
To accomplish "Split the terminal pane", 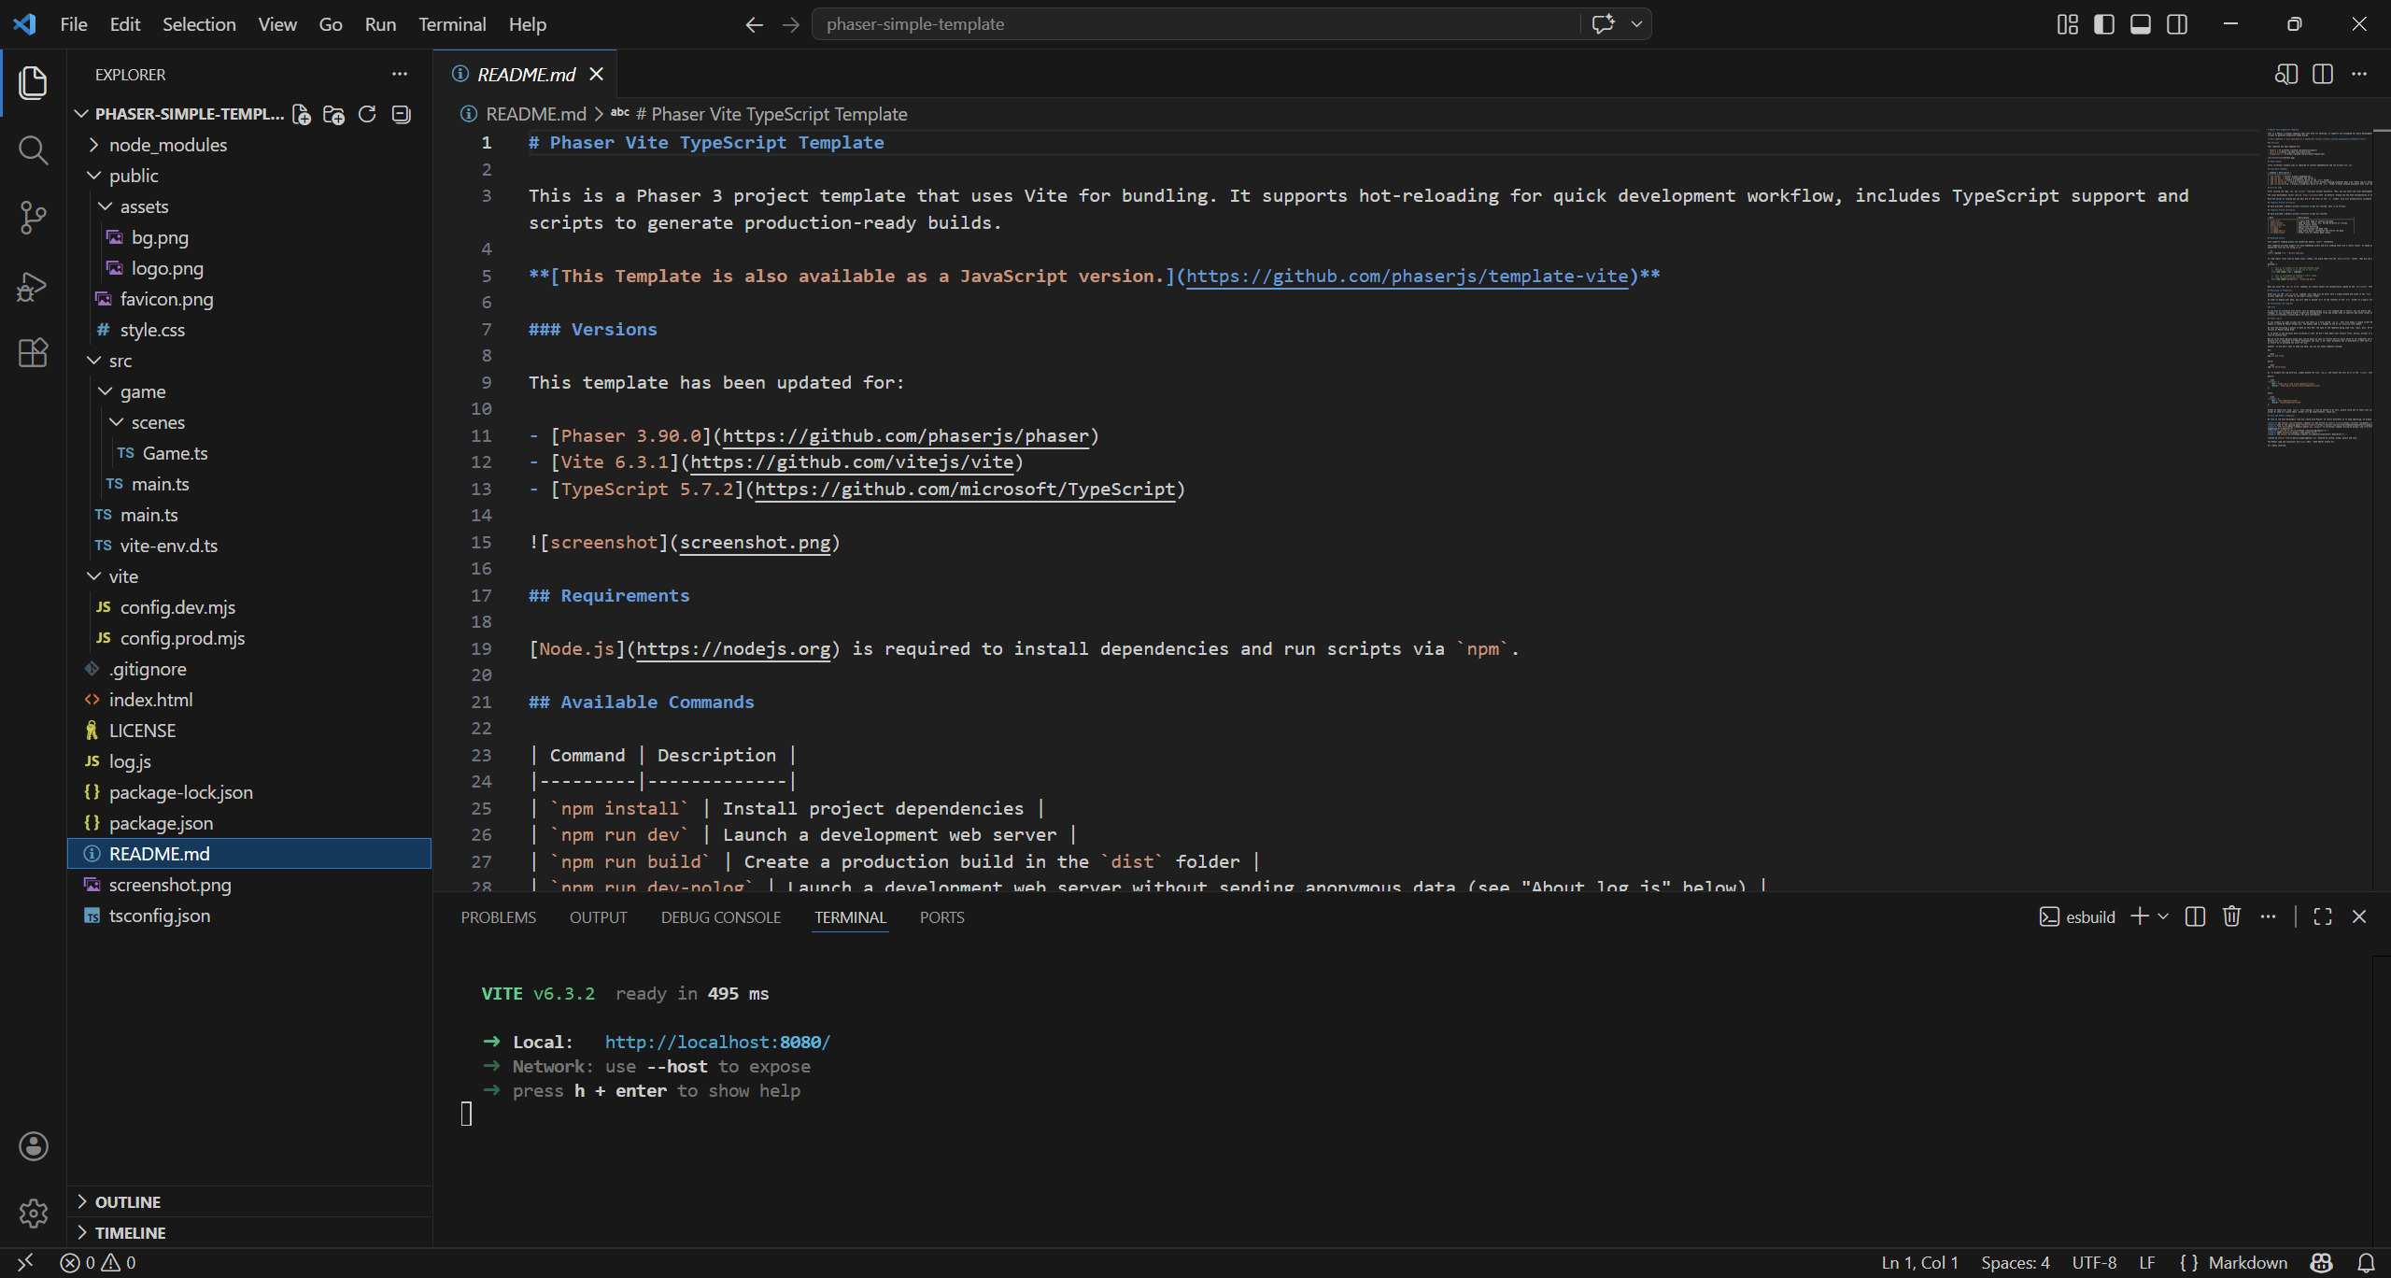I will point(2195,916).
